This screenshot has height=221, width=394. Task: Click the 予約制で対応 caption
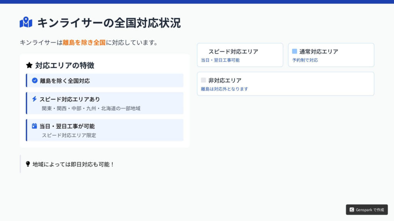tap(305, 60)
